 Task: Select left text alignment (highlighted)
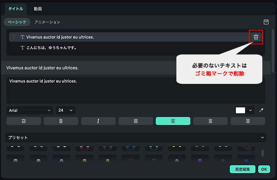[x=173, y=121]
